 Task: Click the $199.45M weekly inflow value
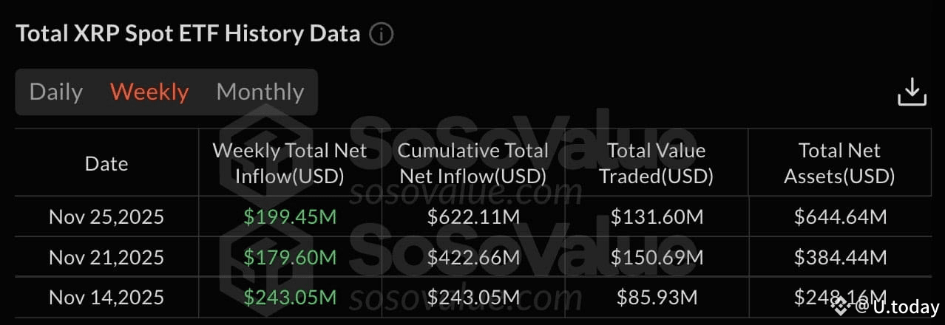290,217
